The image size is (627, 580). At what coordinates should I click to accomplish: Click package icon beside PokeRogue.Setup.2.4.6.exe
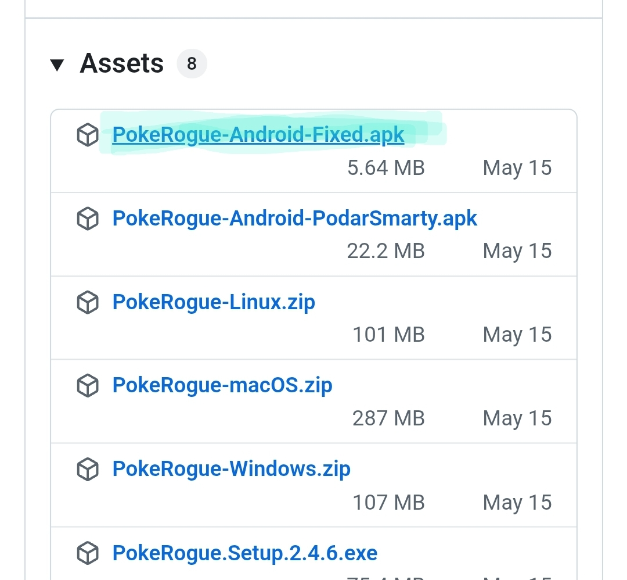pyautogui.click(x=88, y=553)
